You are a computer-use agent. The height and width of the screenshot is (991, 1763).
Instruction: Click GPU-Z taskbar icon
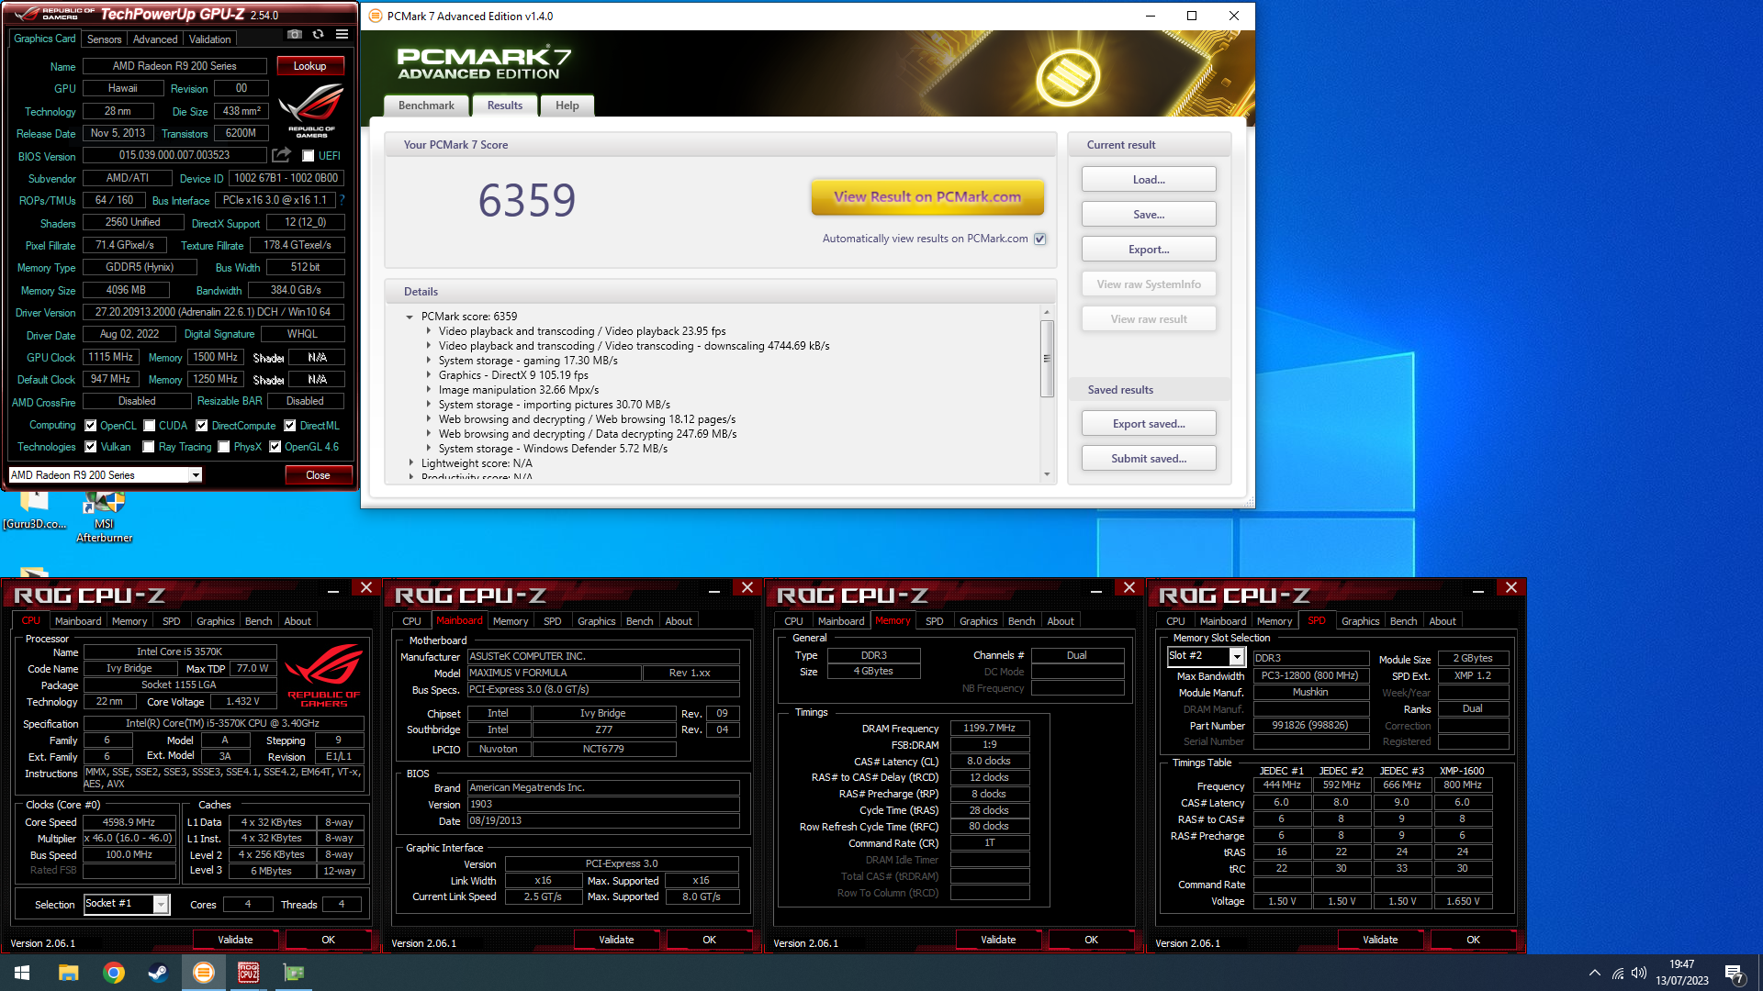pos(294,973)
